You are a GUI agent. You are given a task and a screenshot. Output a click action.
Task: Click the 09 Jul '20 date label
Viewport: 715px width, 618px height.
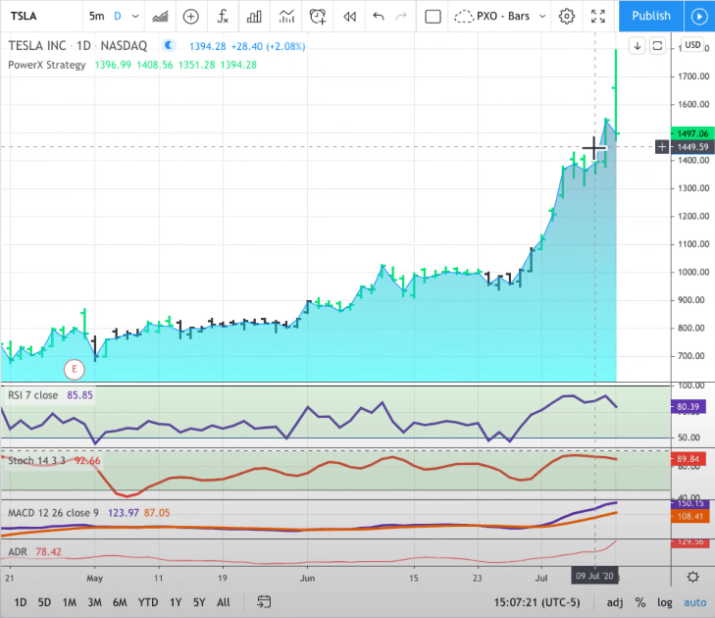pyautogui.click(x=594, y=576)
